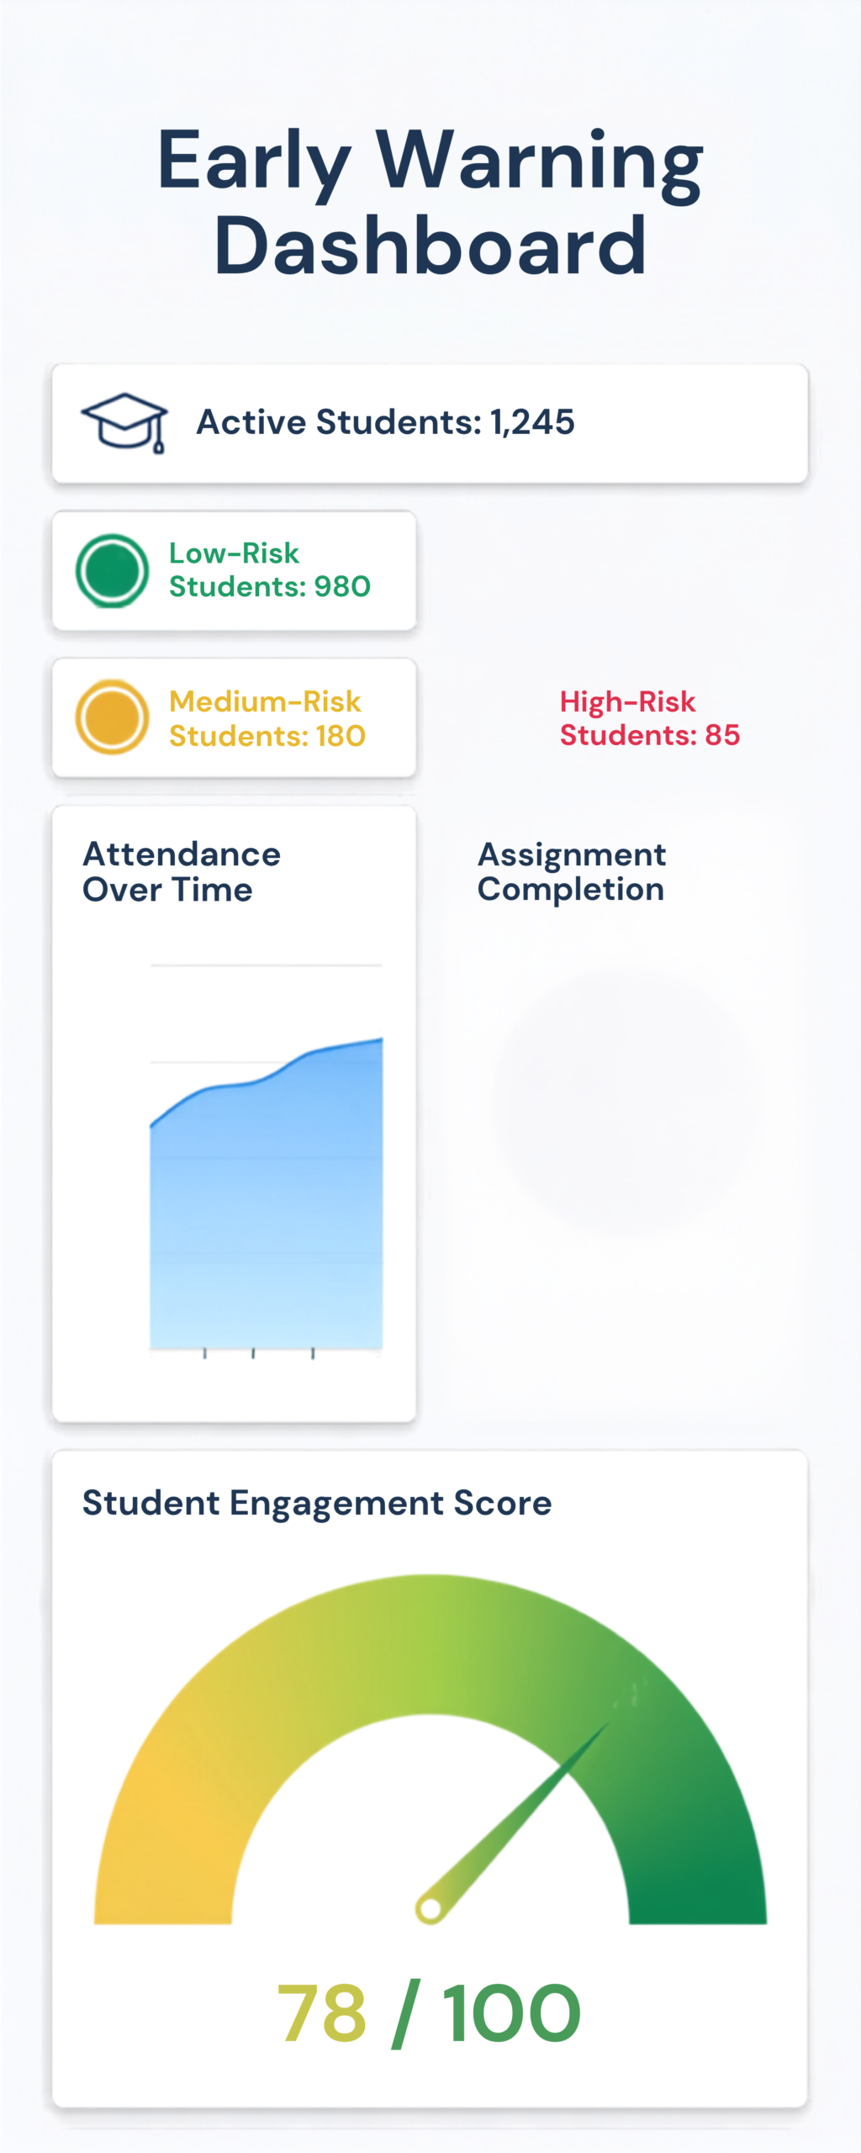Click the gauge needle pivot circle
Screen dimensions: 861x2153
coord(430,1909)
